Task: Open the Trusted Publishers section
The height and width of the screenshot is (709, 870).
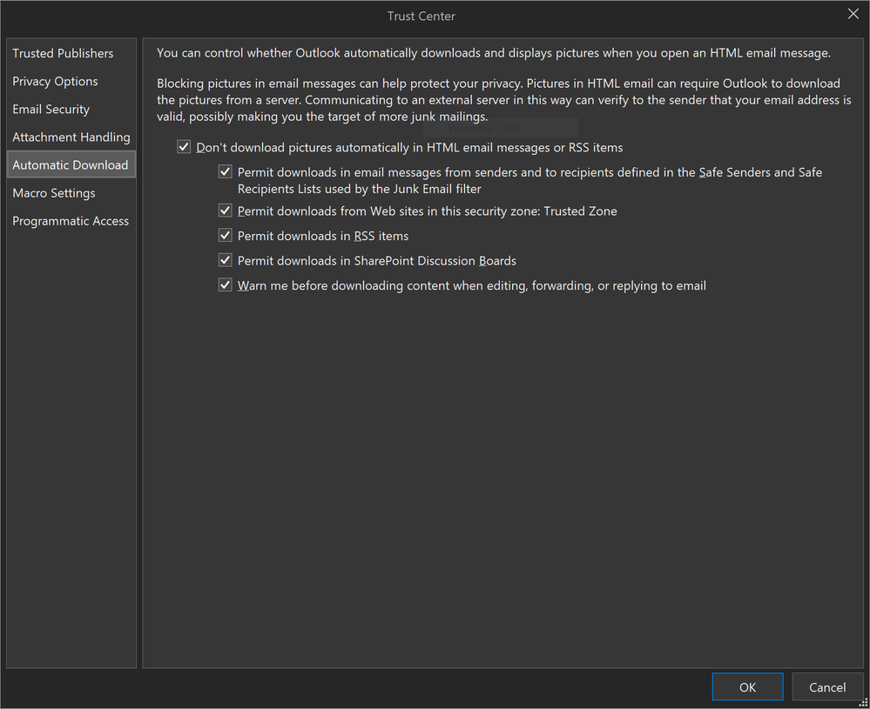Action: pyautogui.click(x=63, y=53)
